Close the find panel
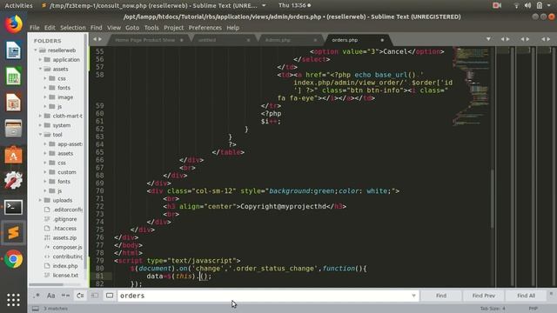 [x=551, y=294]
